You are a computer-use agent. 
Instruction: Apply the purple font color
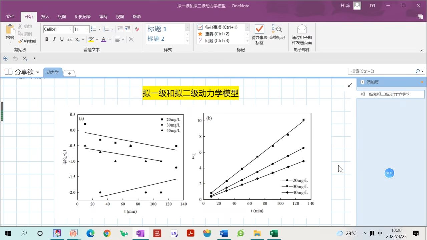coord(103,39)
